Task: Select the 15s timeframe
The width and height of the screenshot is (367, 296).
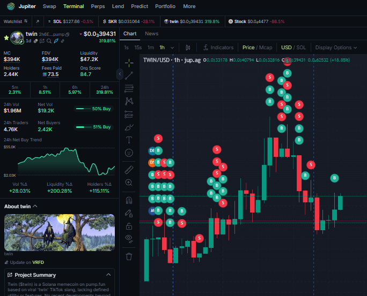Action: coord(138,48)
